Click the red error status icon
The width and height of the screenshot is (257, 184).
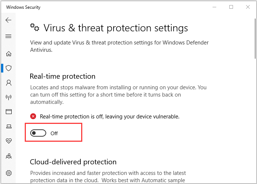tap(33, 116)
